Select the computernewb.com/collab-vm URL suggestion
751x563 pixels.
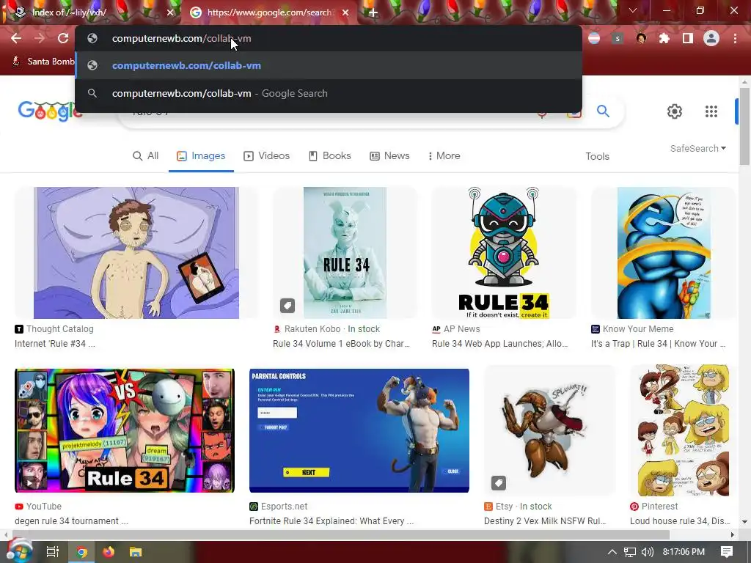click(x=329, y=65)
